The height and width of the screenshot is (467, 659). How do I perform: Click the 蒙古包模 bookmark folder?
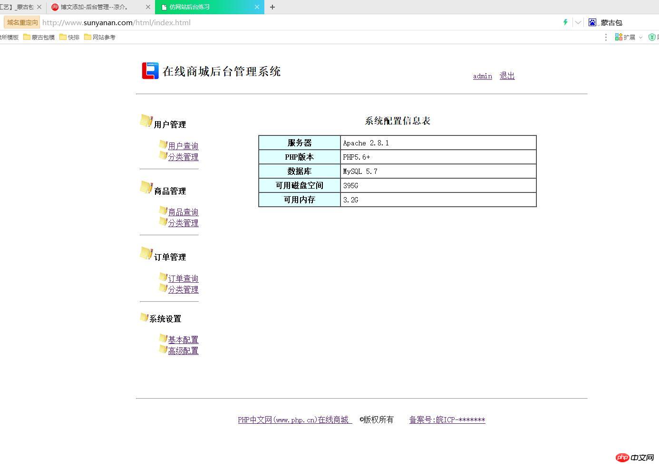pos(39,37)
